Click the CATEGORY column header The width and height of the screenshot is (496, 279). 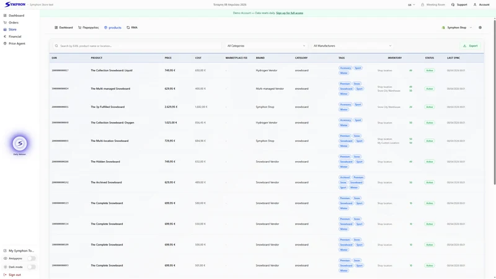pyautogui.click(x=301, y=58)
